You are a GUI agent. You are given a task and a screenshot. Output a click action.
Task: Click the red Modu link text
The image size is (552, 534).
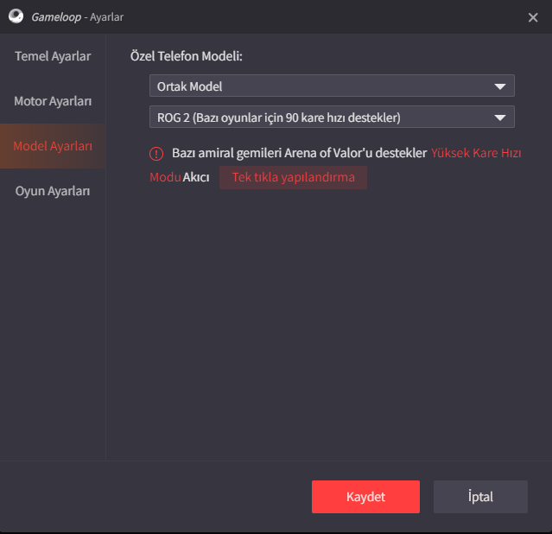click(165, 177)
